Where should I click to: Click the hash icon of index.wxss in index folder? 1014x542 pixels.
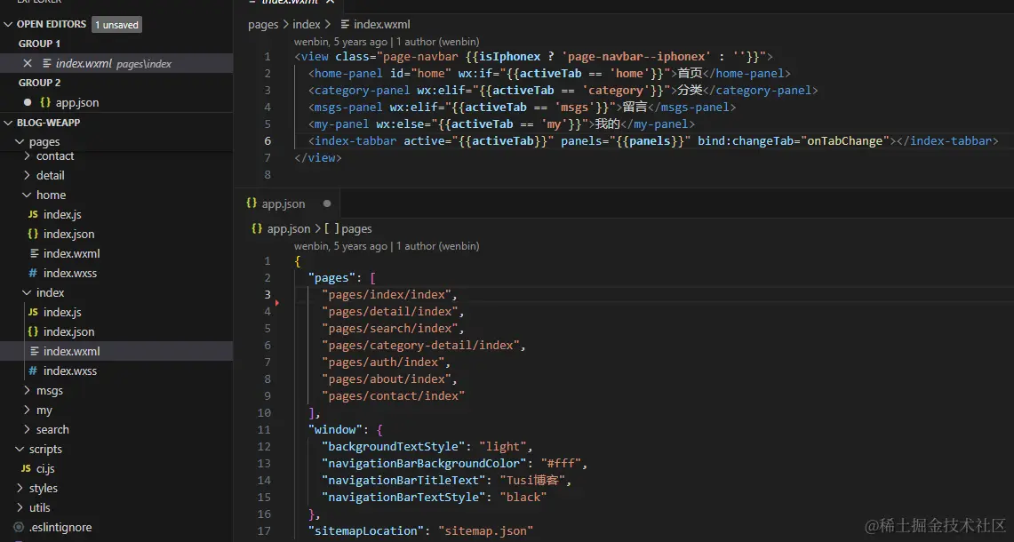point(33,371)
